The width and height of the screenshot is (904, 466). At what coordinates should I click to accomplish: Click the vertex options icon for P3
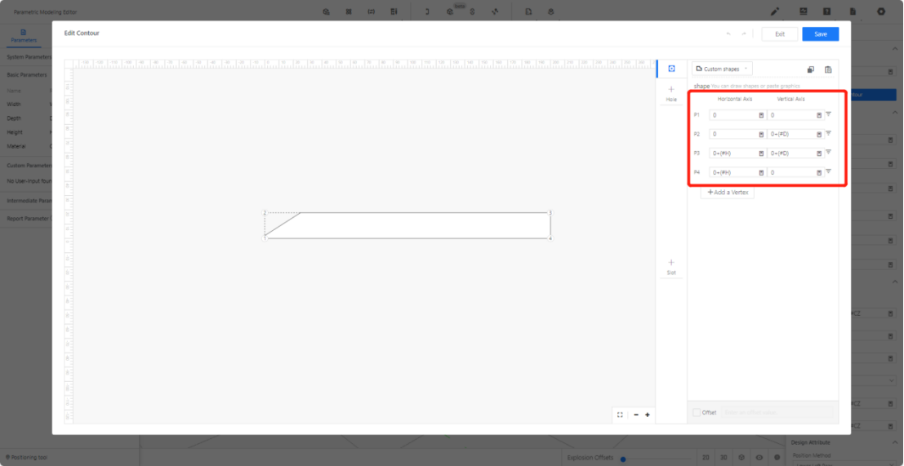[x=829, y=152]
